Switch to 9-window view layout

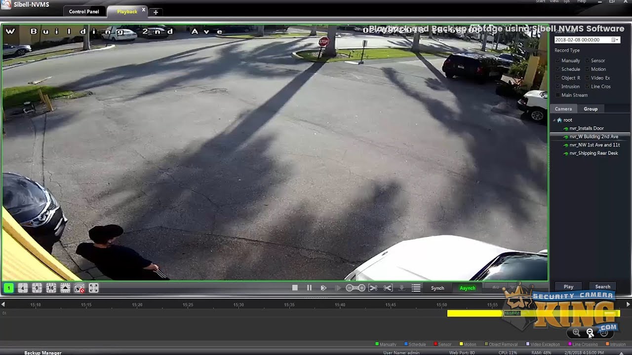point(37,288)
